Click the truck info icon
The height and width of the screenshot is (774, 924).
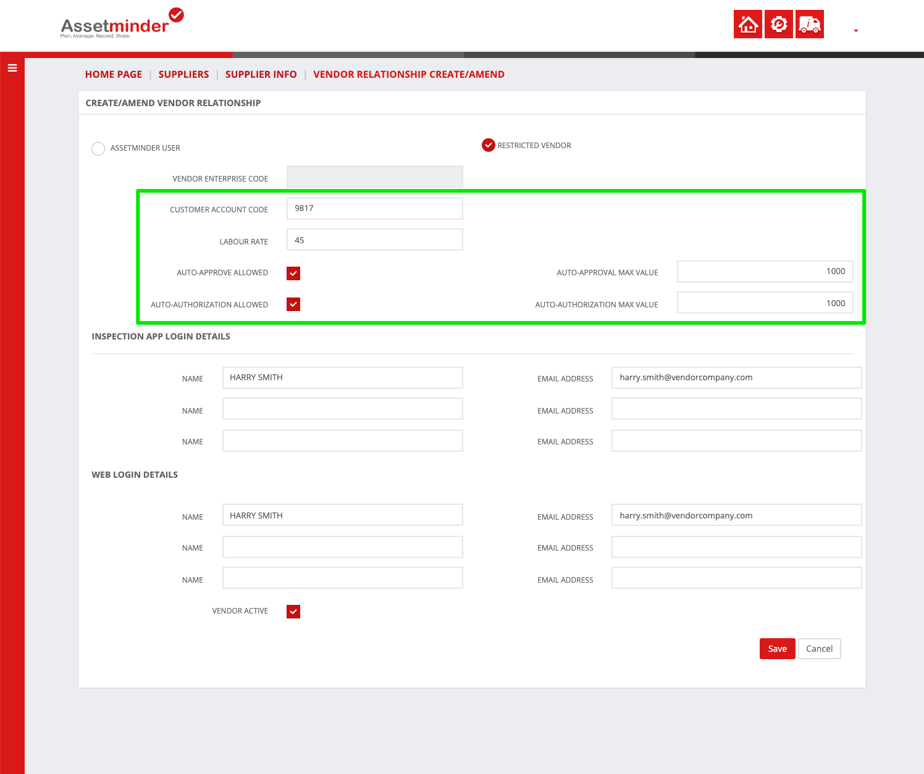coord(810,24)
